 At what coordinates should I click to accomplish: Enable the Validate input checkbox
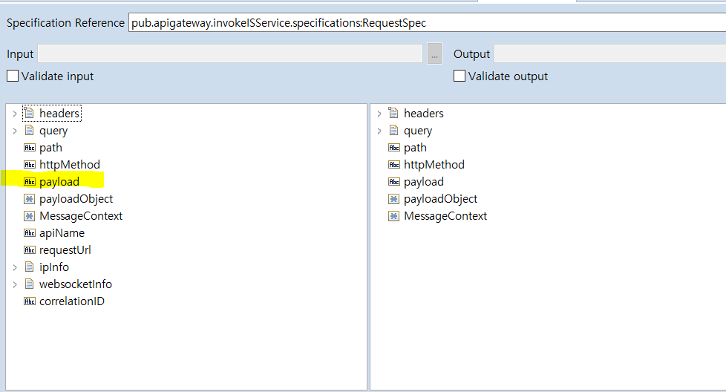tap(13, 76)
